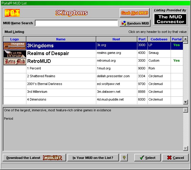The image size is (191, 170).
Task: Select the 2 Shattered Realms row
Action: point(93,77)
